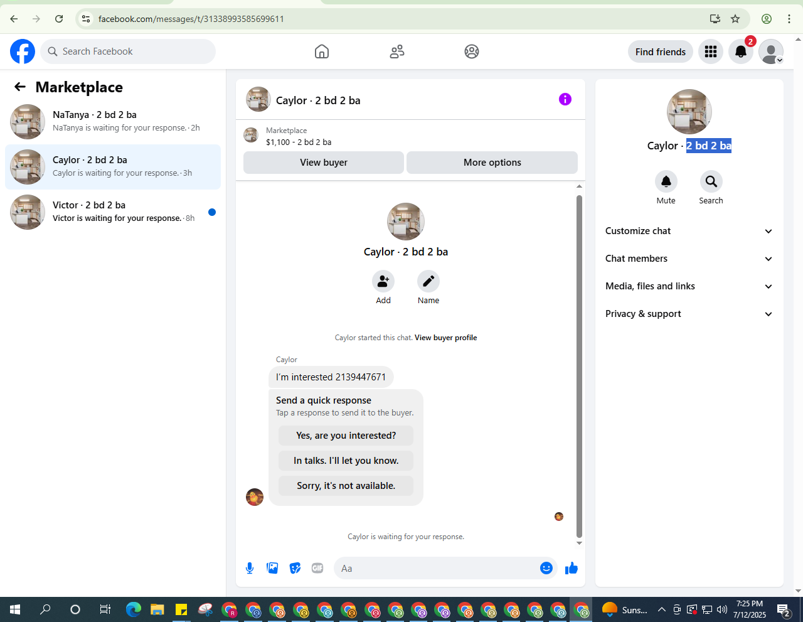This screenshot has width=803, height=622.
Task: Search within the conversation
Action: pyautogui.click(x=711, y=181)
